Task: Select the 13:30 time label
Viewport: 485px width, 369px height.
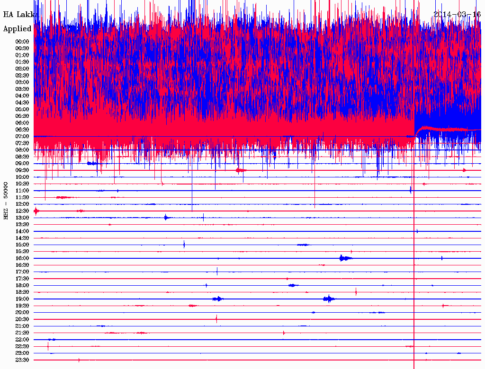Action: click(x=22, y=224)
